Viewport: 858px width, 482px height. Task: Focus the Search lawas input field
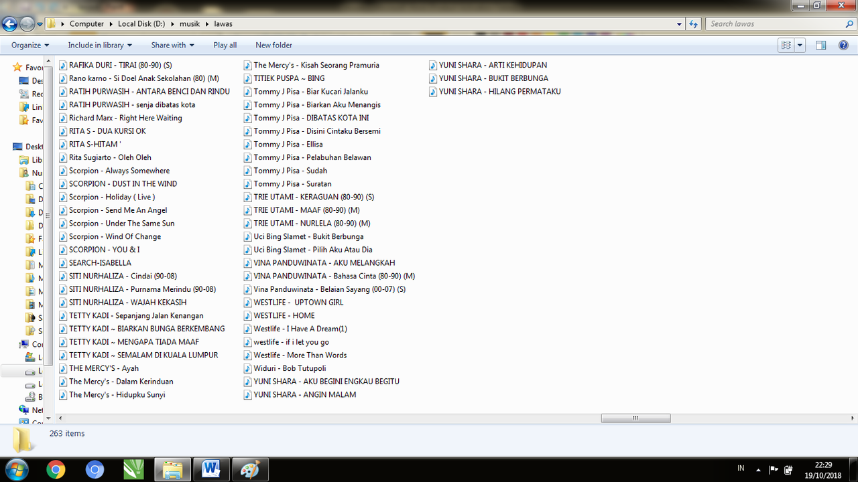pos(774,24)
